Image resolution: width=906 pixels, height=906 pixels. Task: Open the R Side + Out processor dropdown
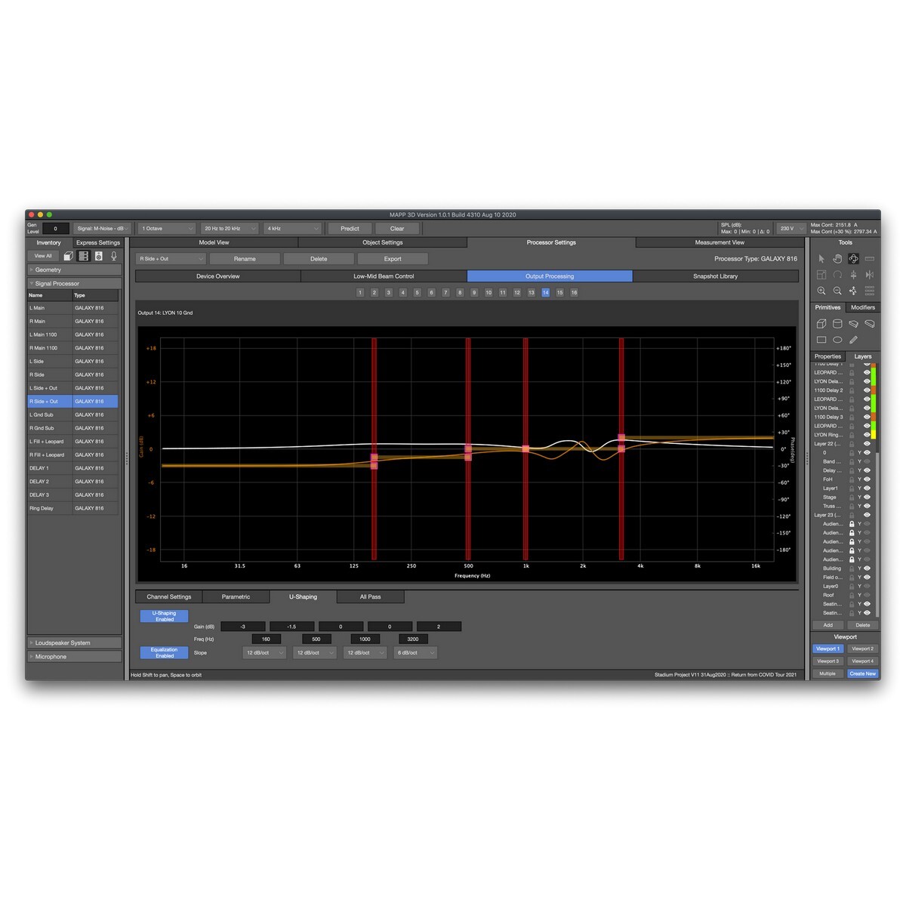tap(170, 259)
